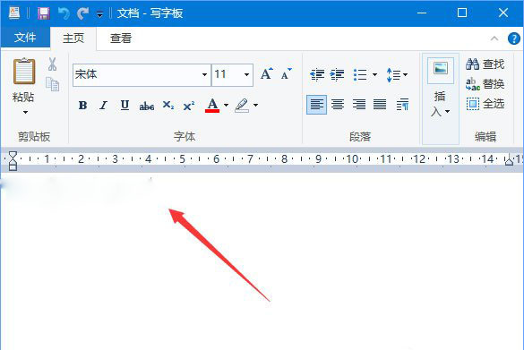Viewport: 524px width, 350px height.
Task: Toggle subscript formatting
Action: (x=168, y=106)
